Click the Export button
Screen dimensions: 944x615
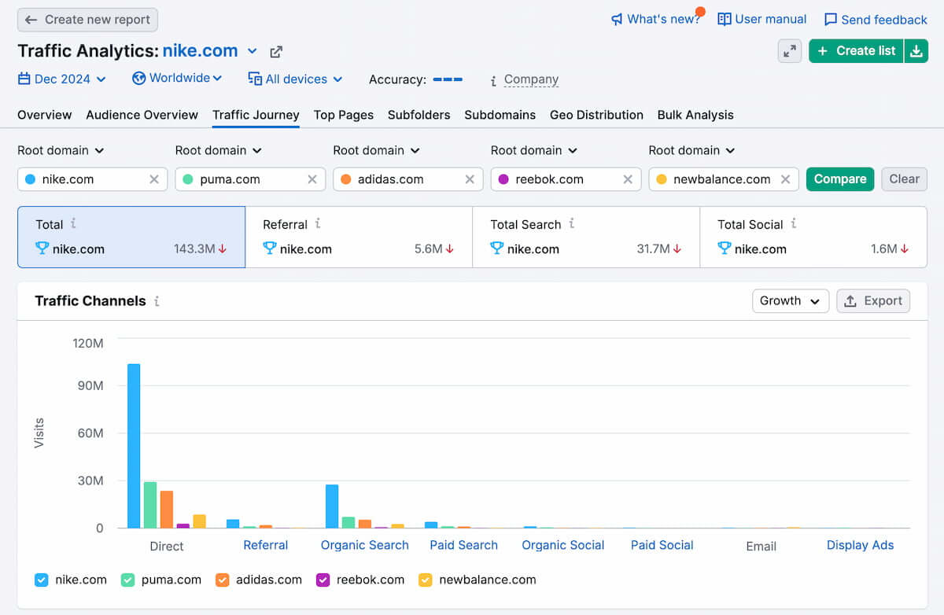tap(873, 301)
